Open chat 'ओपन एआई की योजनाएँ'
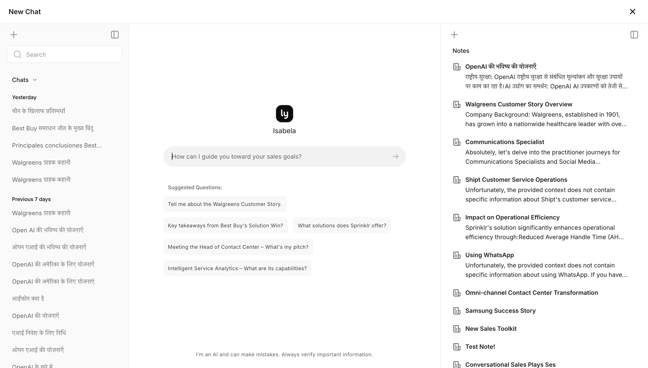The width and height of the screenshot is (648, 368). coord(38,350)
